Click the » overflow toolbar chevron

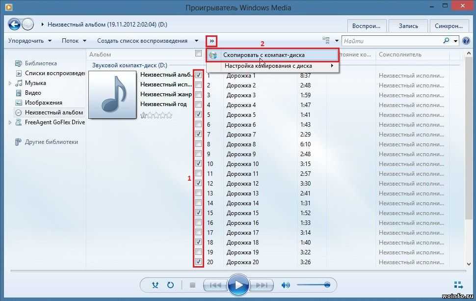212,41
